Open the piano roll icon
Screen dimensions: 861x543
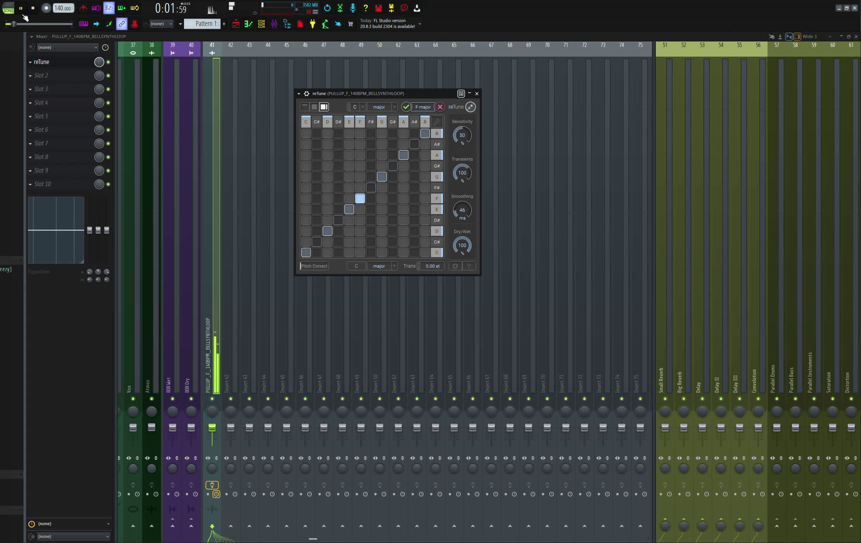pyautogui.click(x=248, y=24)
